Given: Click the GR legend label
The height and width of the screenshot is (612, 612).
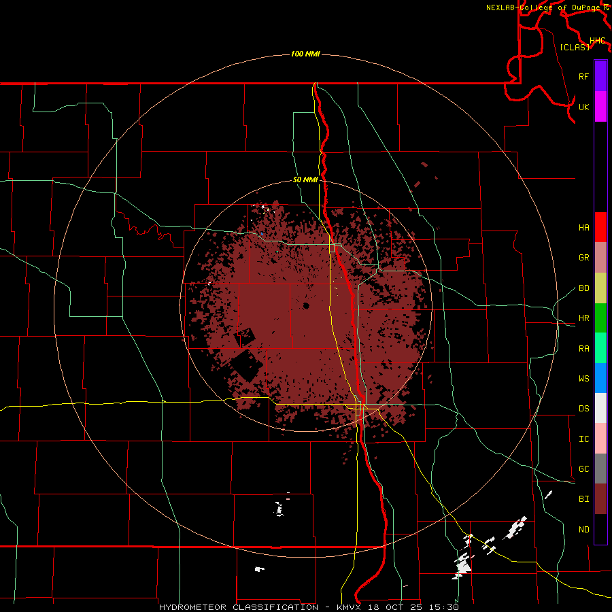Looking at the screenshot, I should click(583, 258).
